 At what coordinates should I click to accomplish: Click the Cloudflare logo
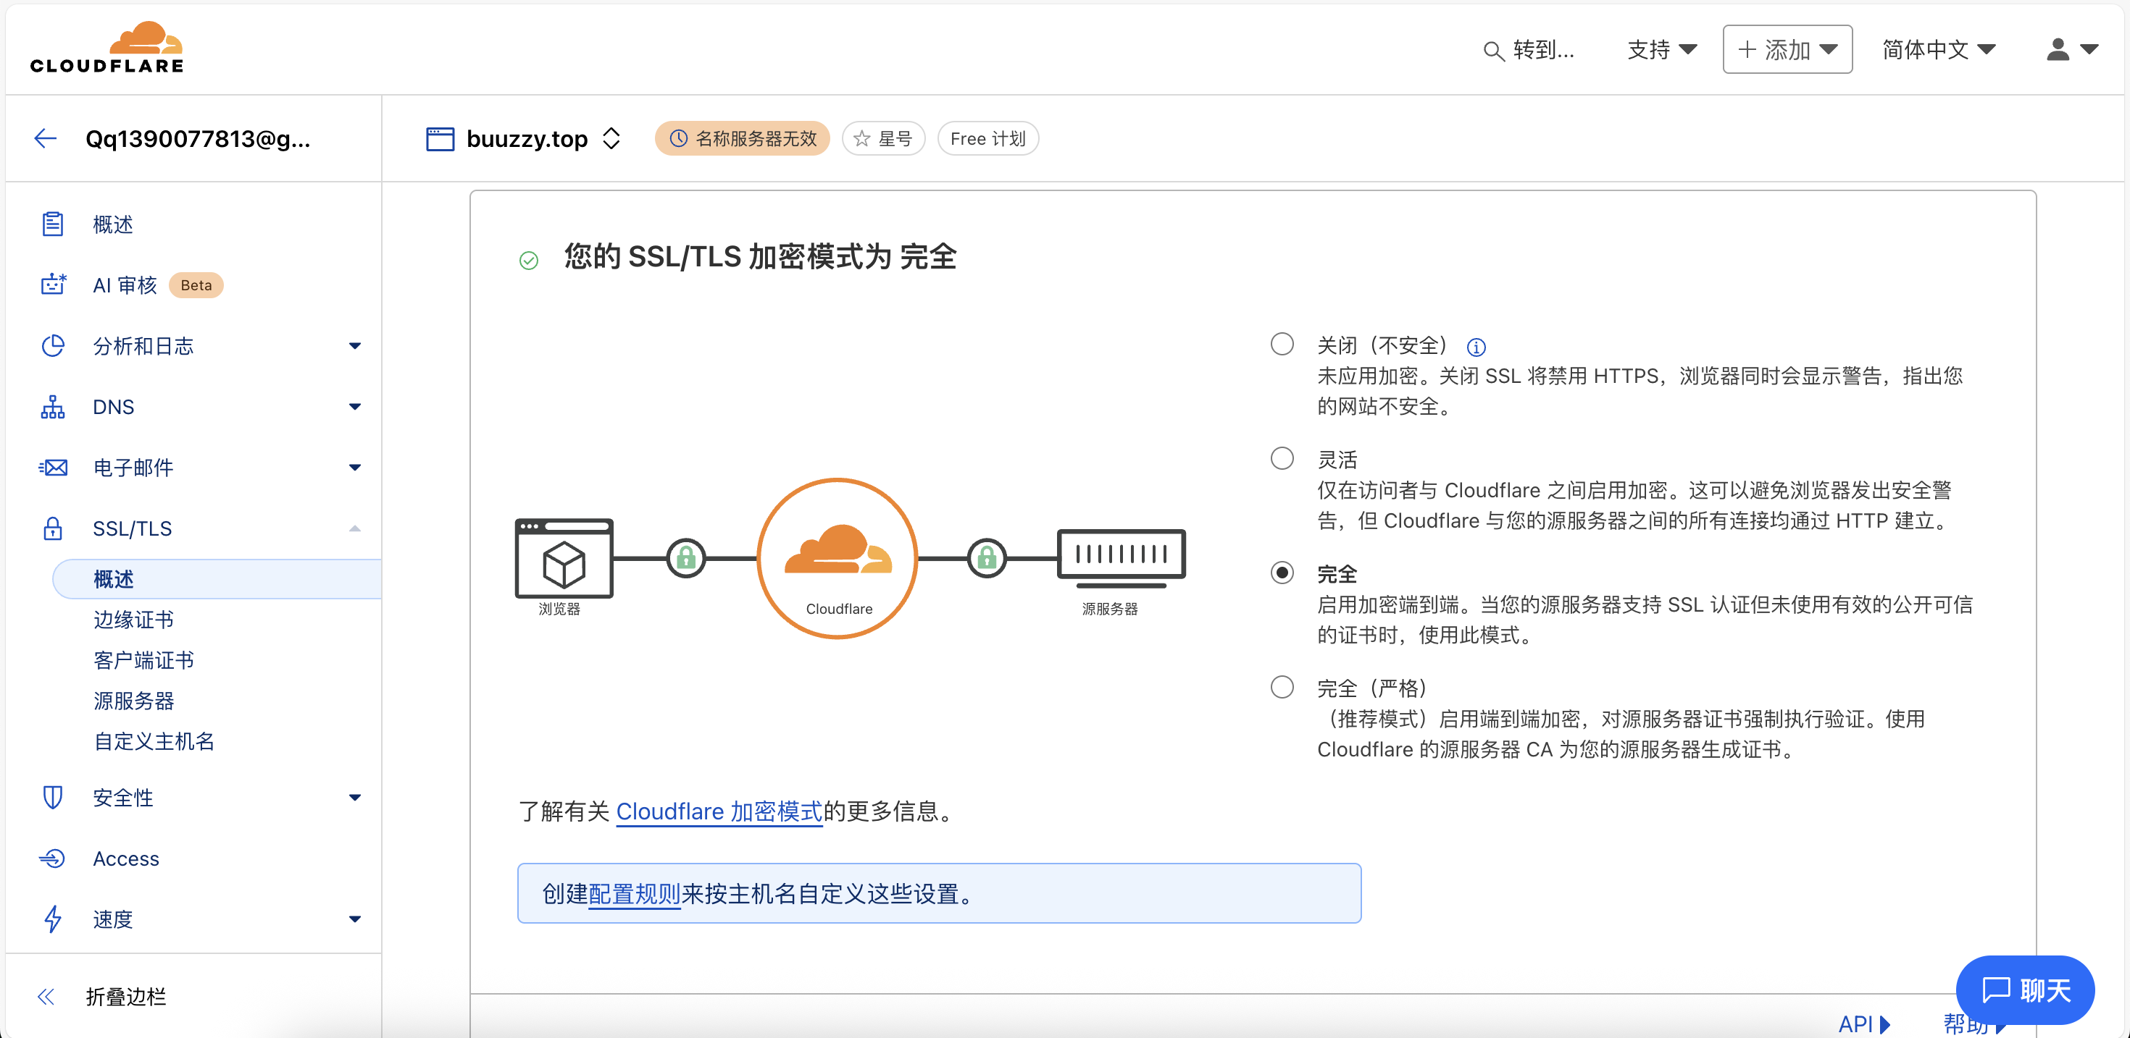pos(106,48)
